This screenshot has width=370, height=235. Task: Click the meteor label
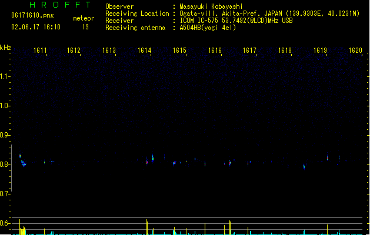pos(84,18)
